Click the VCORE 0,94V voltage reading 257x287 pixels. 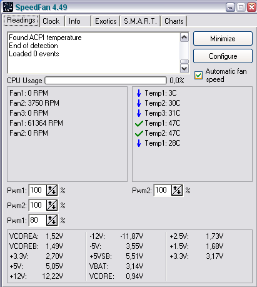pyautogui.click(x=116, y=276)
